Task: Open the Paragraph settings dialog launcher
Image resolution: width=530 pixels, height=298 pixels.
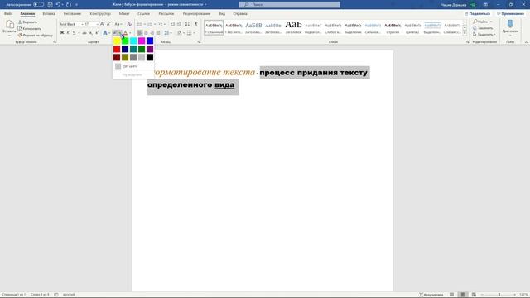Action: (x=199, y=42)
